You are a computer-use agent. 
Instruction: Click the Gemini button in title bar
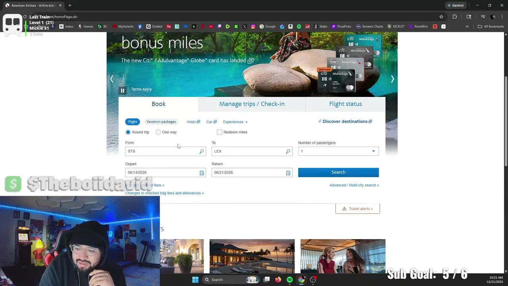coord(455,5)
